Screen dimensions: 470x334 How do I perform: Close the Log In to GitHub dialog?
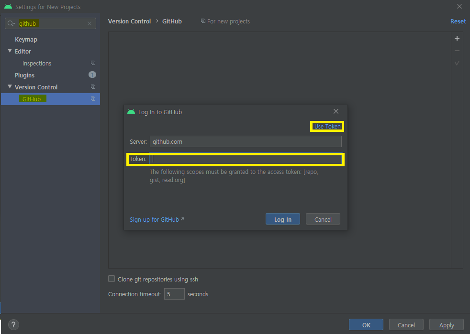point(336,111)
